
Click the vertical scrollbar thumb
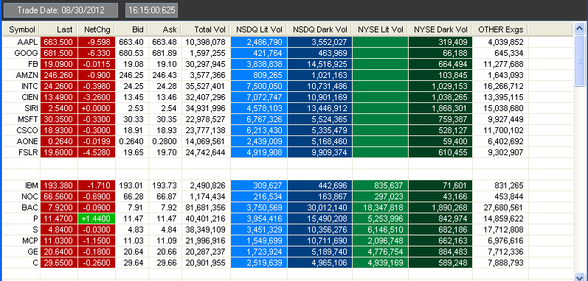point(579,60)
